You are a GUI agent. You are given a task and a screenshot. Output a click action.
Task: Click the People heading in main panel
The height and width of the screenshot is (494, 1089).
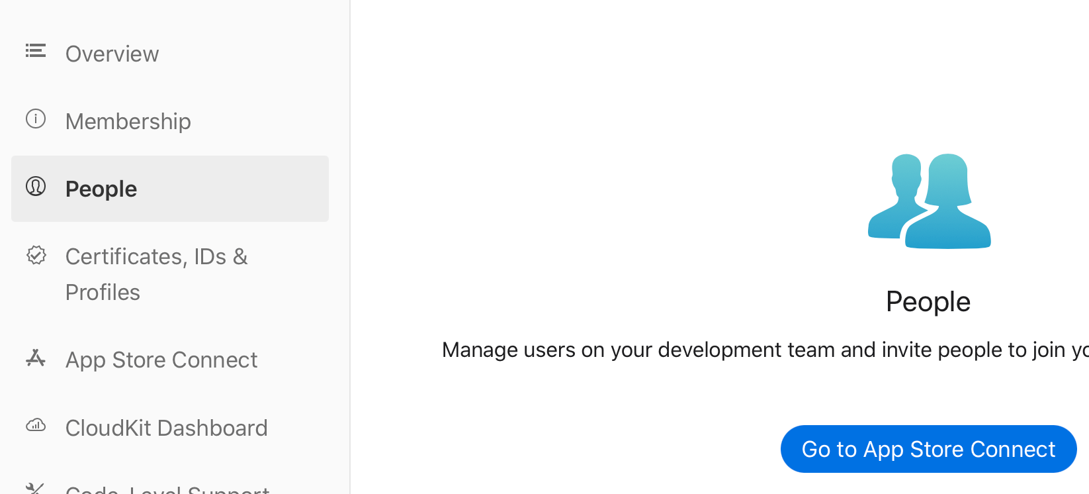pyautogui.click(x=928, y=302)
